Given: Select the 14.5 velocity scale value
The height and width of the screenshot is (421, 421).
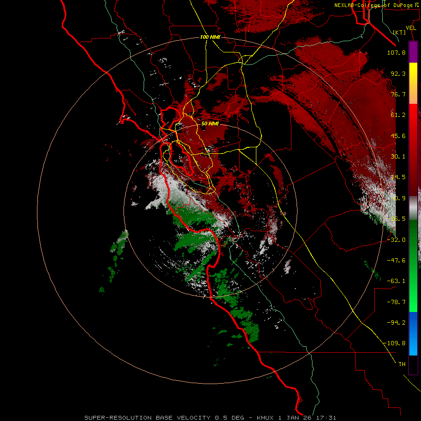Looking at the screenshot, I should pos(398,177).
